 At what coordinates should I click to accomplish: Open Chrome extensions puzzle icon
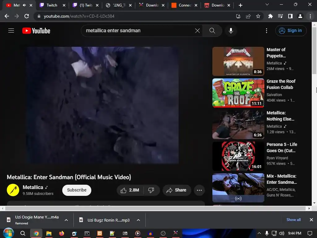(x=270, y=16)
